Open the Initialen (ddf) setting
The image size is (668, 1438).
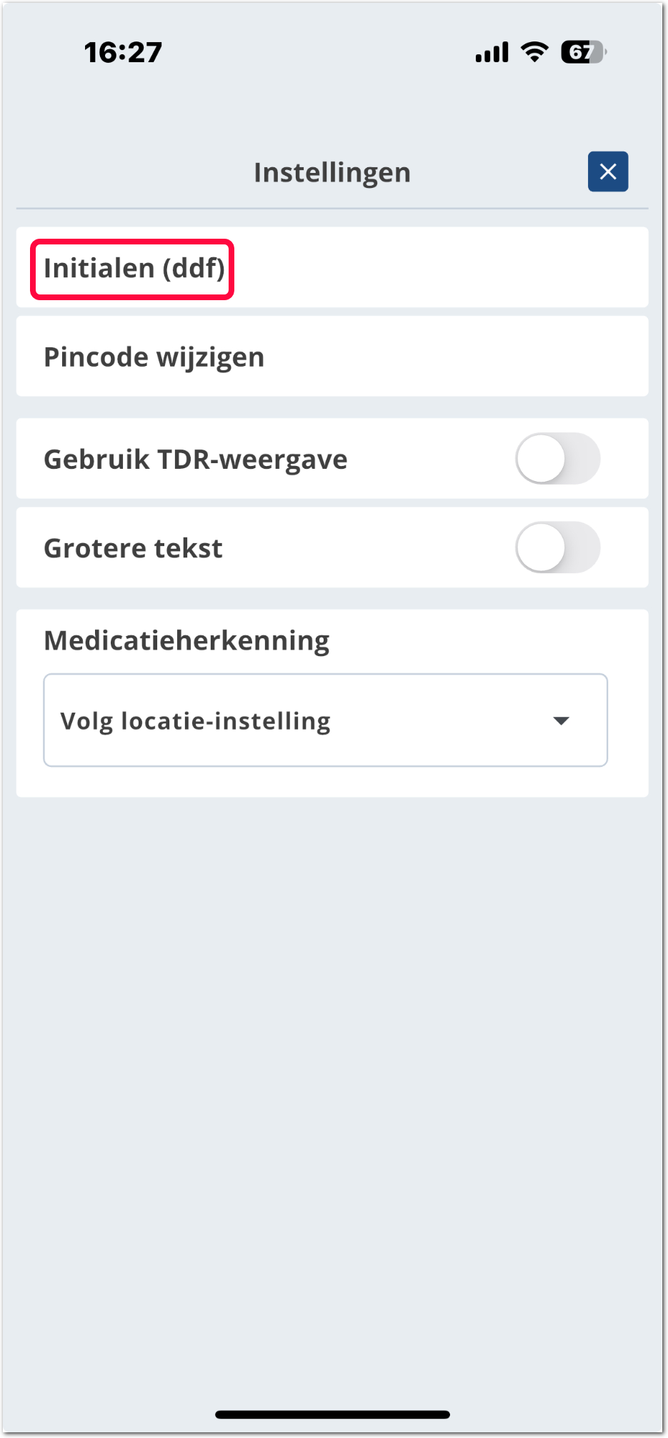[134, 269]
